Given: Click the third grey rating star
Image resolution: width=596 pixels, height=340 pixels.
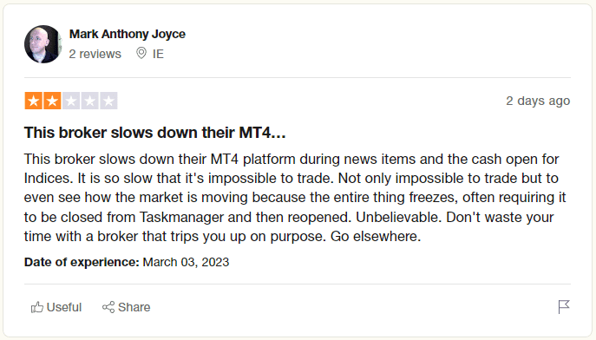Looking at the screenshot, I should [x=71, y=101].
